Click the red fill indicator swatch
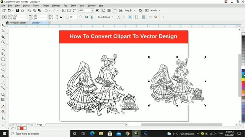This screenshot has width=245, height=137. (x=22, y=128)
